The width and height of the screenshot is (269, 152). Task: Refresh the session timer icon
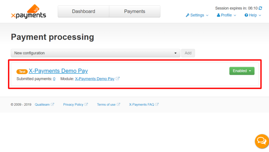click(x=260, y=8)
